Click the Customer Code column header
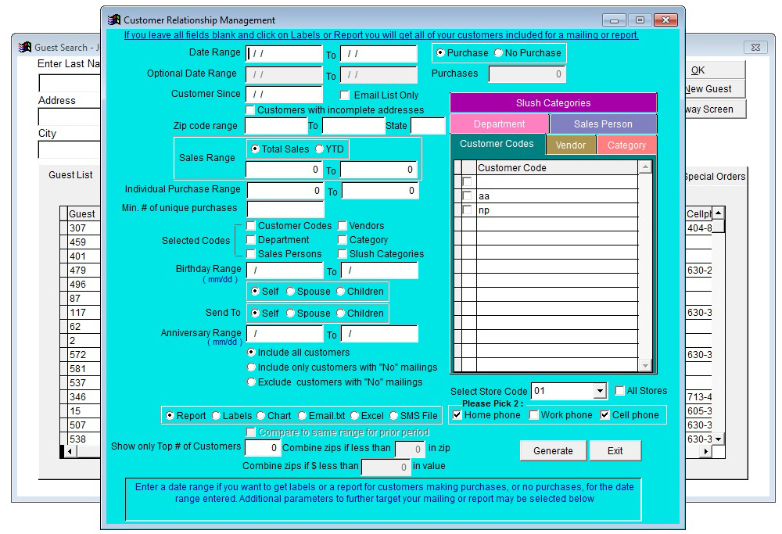This screenshot has width=782, height=534. pos(557,168)
